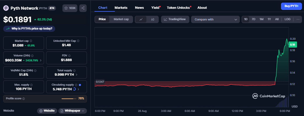
Task: Click Why is PYTH's price up today
Action: pyautogui.click(x=29, y=29)
